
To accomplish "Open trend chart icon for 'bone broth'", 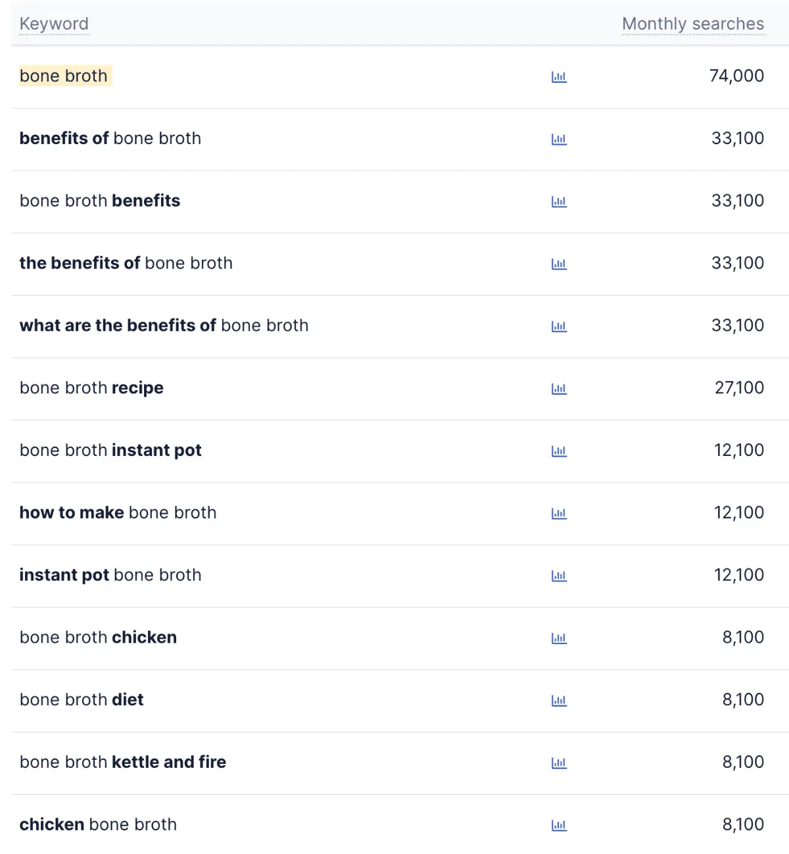I will point(559,77).
